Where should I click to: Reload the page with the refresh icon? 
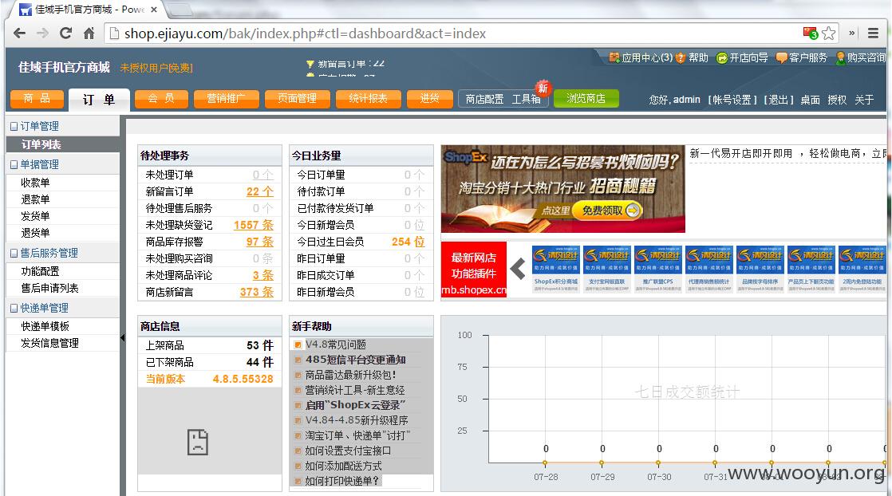coord(66,33)
